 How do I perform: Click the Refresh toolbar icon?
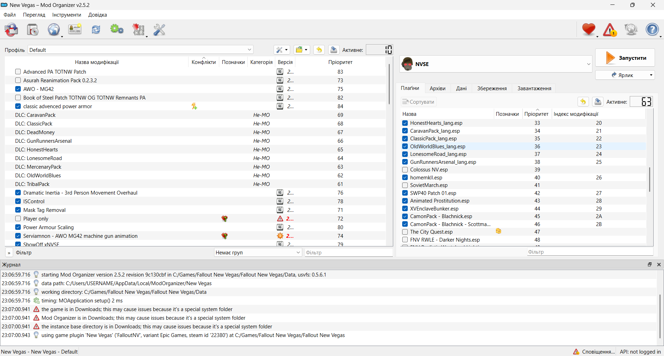click(x=96, y=30)
